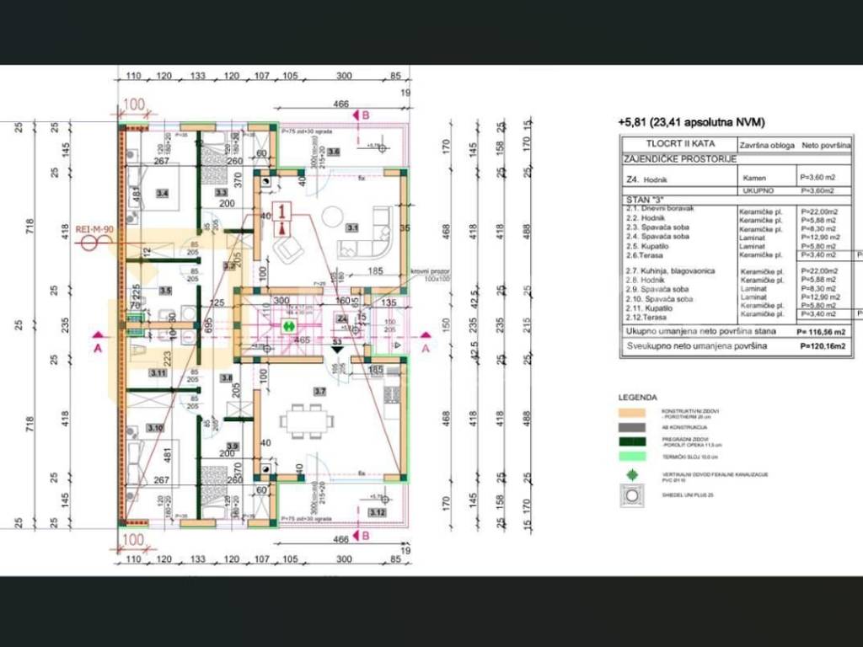Pick the light green Termički sloj swatch

631,456
